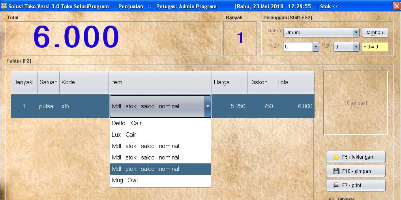
Task: Close the Solusi Toko window
Action: tap(396, 6)
